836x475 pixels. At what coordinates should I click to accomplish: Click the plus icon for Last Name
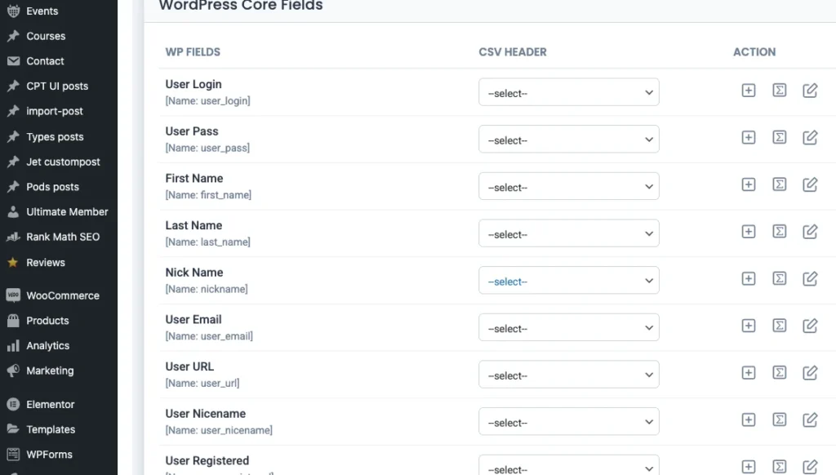[x=748, y=232]
